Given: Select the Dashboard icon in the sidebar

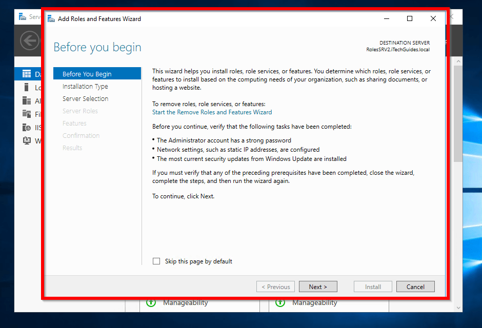Looking at the screenshot, I should click(27, 74).
